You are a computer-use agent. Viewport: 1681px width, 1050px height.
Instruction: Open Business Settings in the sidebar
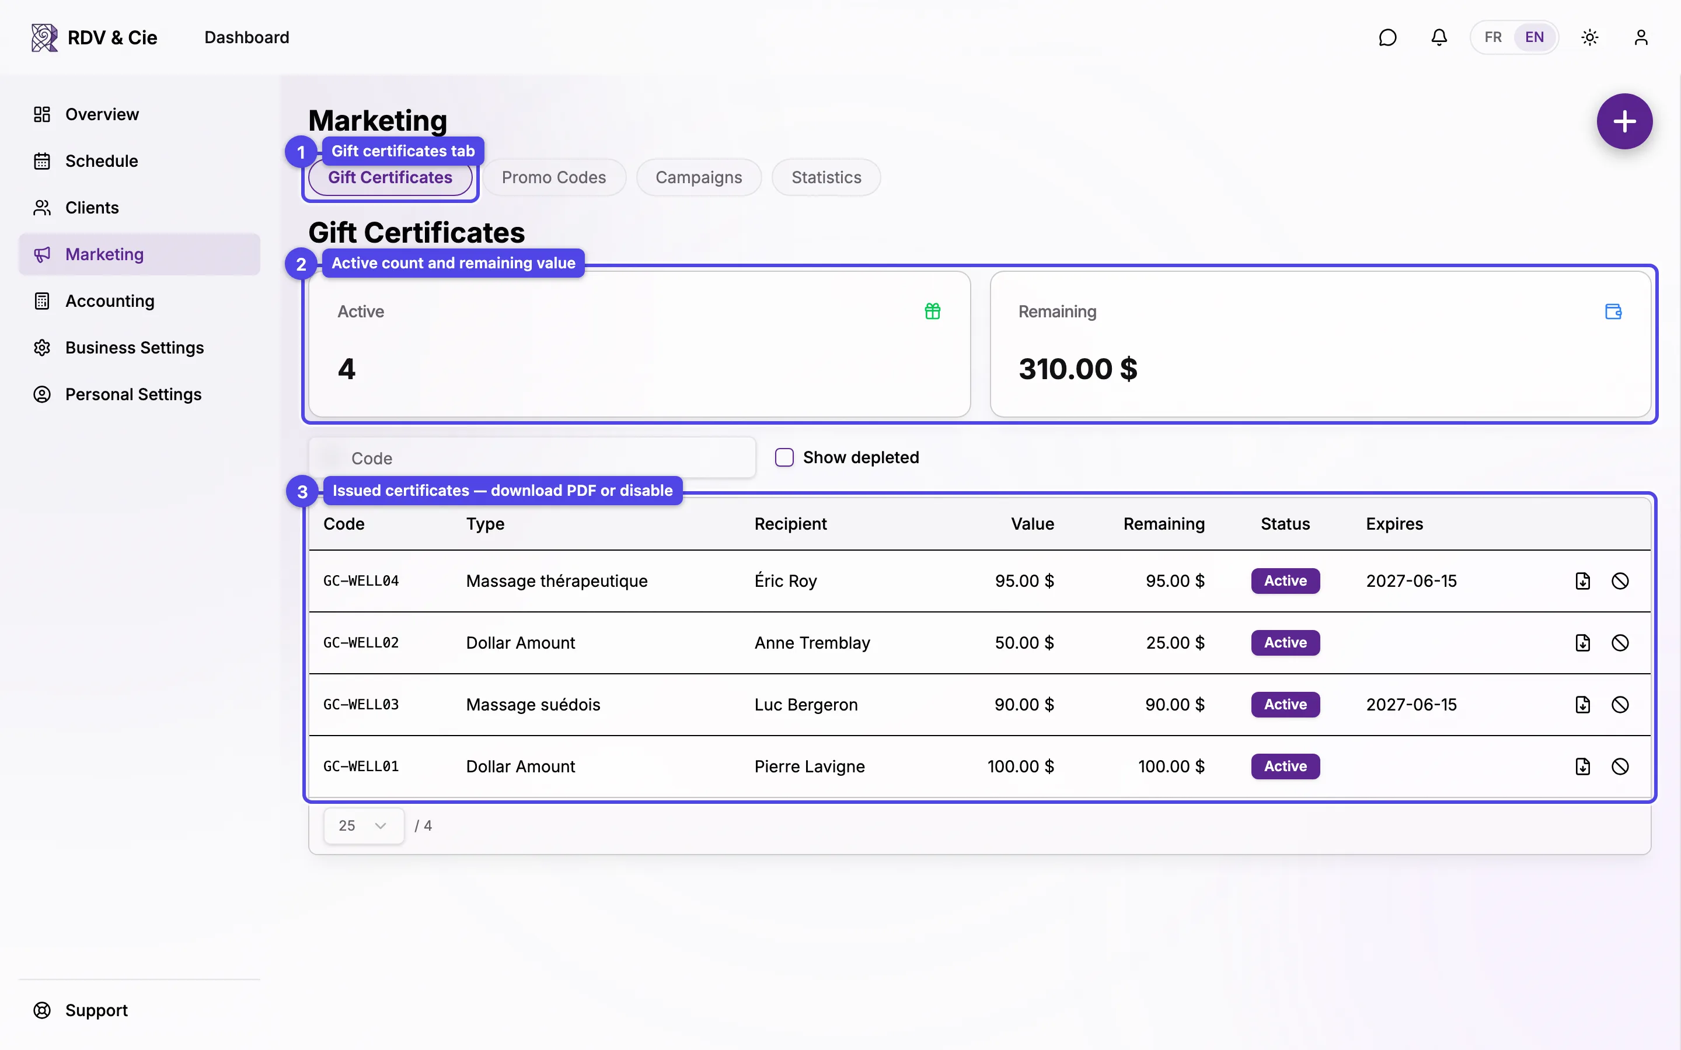point(139,347)
